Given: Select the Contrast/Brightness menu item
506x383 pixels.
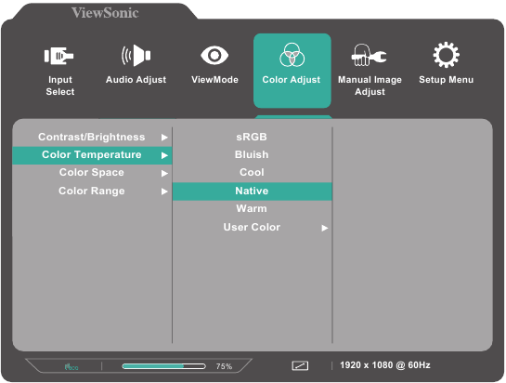Looking at the screenshot, I should coord(92,137).
